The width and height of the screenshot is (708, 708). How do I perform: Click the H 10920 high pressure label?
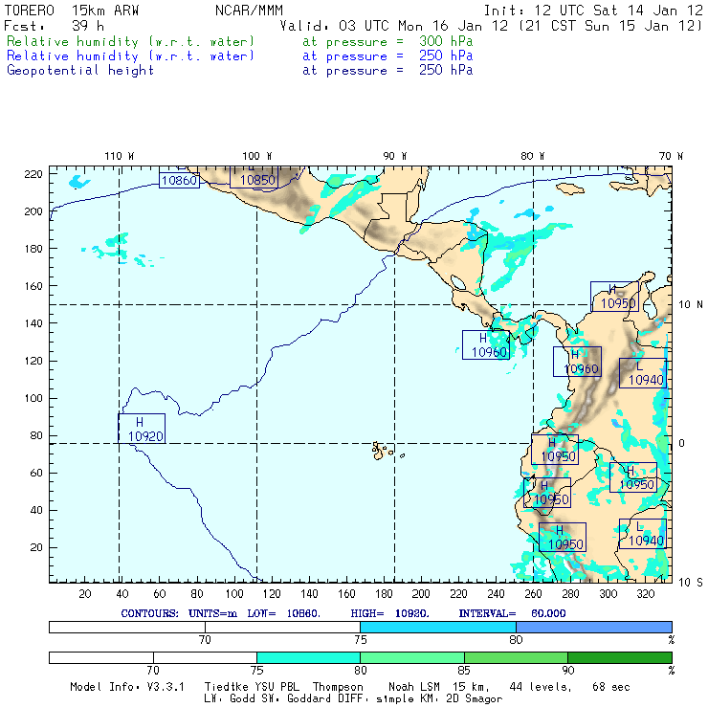142,429
